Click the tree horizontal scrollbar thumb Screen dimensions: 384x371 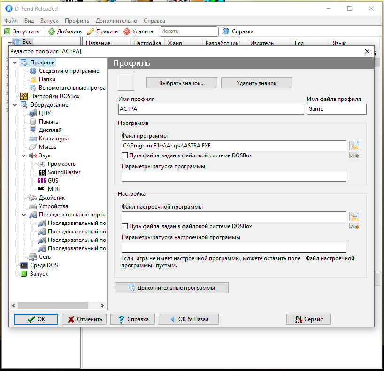tap(53, 305)
